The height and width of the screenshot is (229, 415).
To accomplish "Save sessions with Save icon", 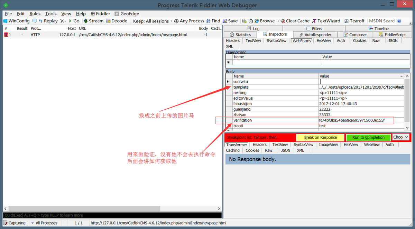I will (x=230, y=21).
